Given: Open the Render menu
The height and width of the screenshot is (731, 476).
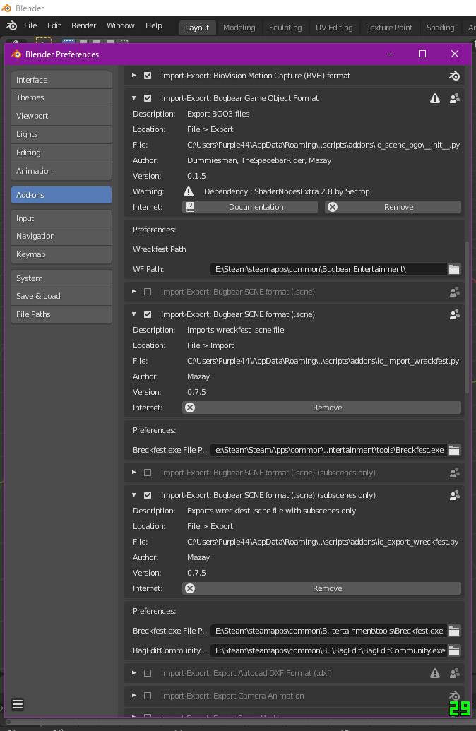Looking at the screenshot, I should click(83, 25).
